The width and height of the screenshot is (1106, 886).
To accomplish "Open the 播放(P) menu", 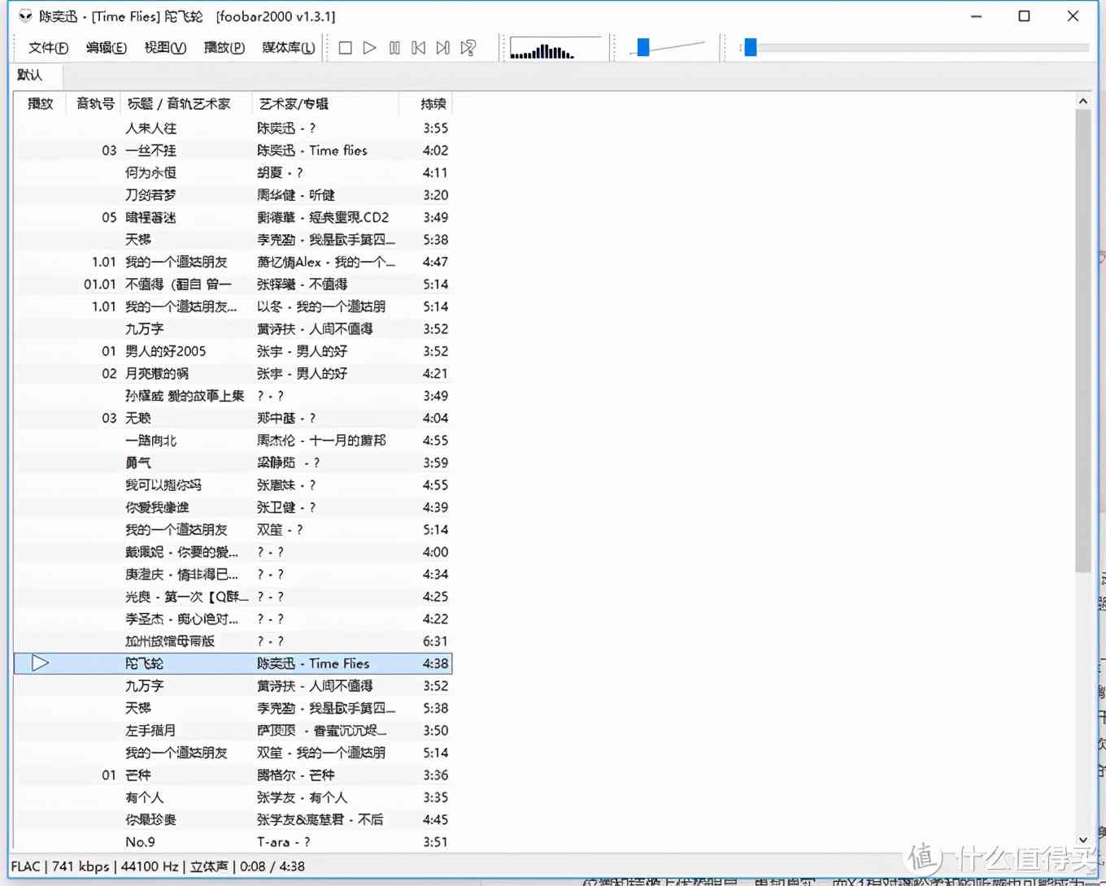I will (224, 48).
